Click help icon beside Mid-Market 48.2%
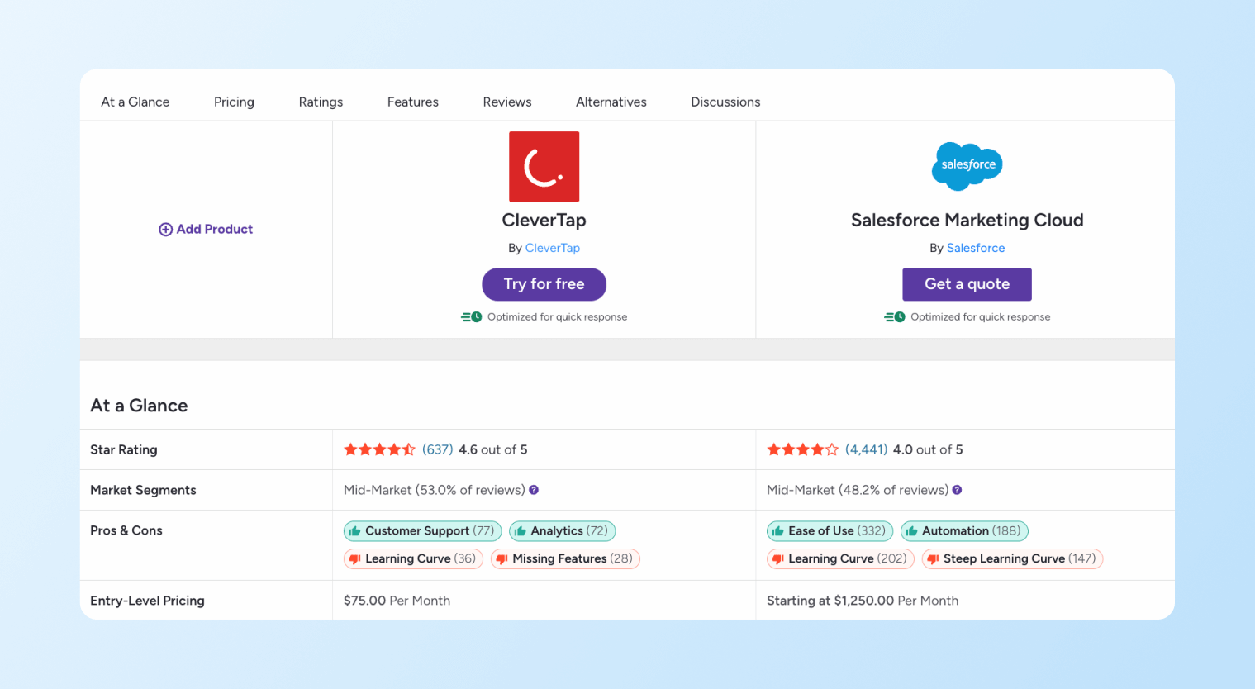 coord(957,490)
